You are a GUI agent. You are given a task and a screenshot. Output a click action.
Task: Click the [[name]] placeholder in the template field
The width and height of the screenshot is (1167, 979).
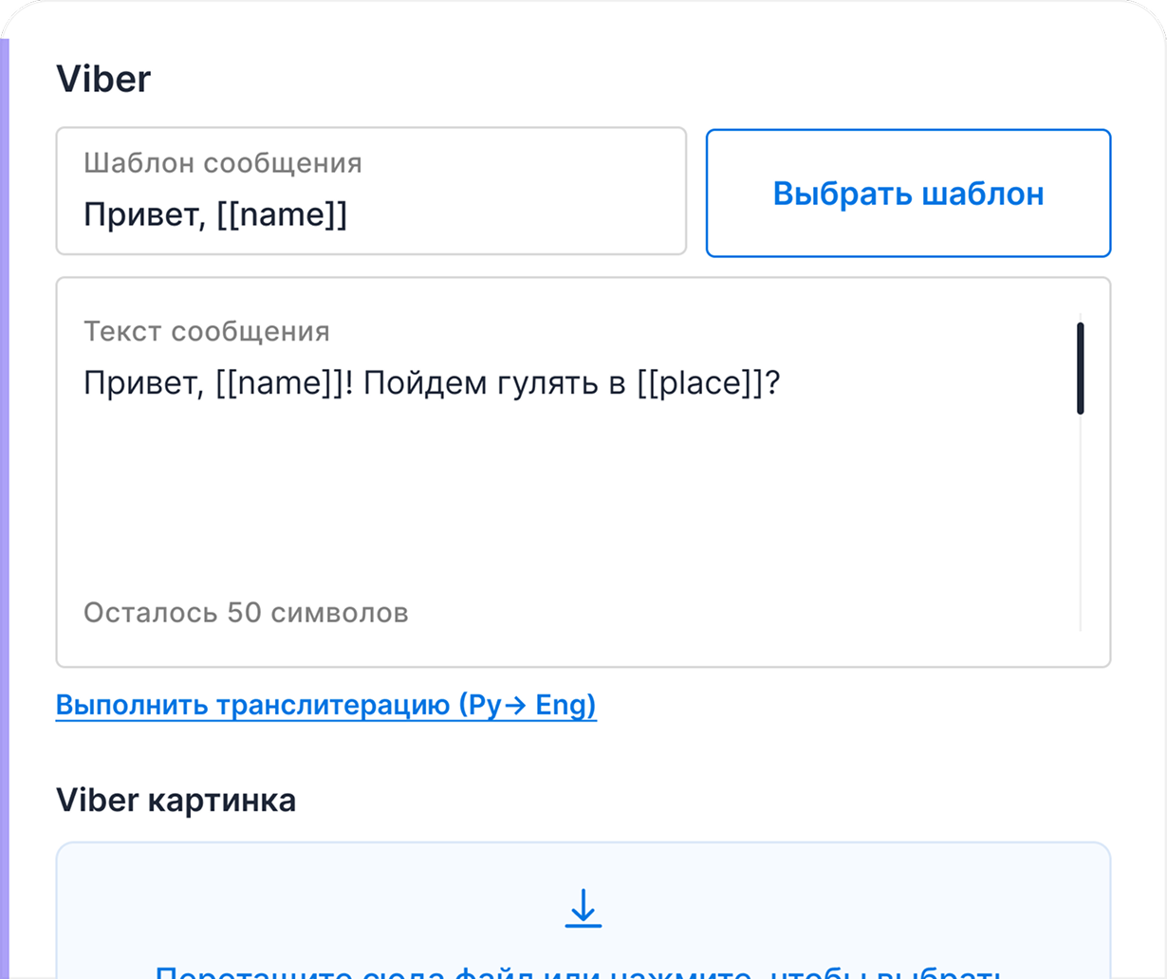pos(282,214)
